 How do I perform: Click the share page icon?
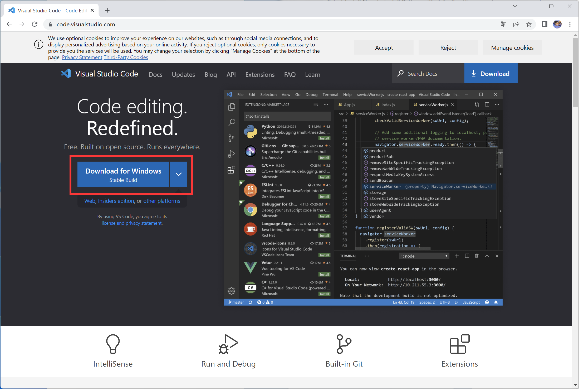(516, 24)
